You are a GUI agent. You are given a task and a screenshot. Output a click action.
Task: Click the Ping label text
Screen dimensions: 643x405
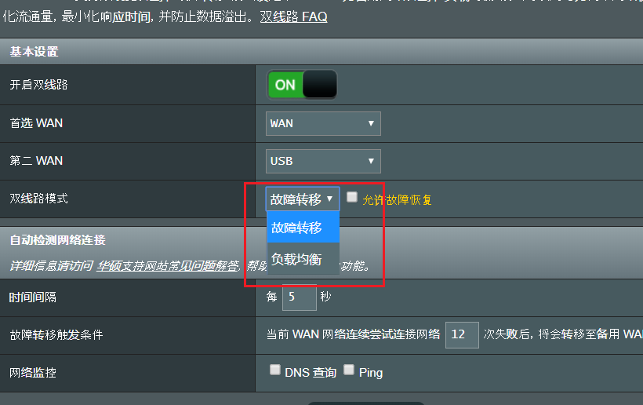coord(371,373)
